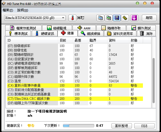The height and width of the screenshot is (132, 161).
Task: Select the (C4) 重新分配事件數量 warning row
Action: (x=75, y=86)
